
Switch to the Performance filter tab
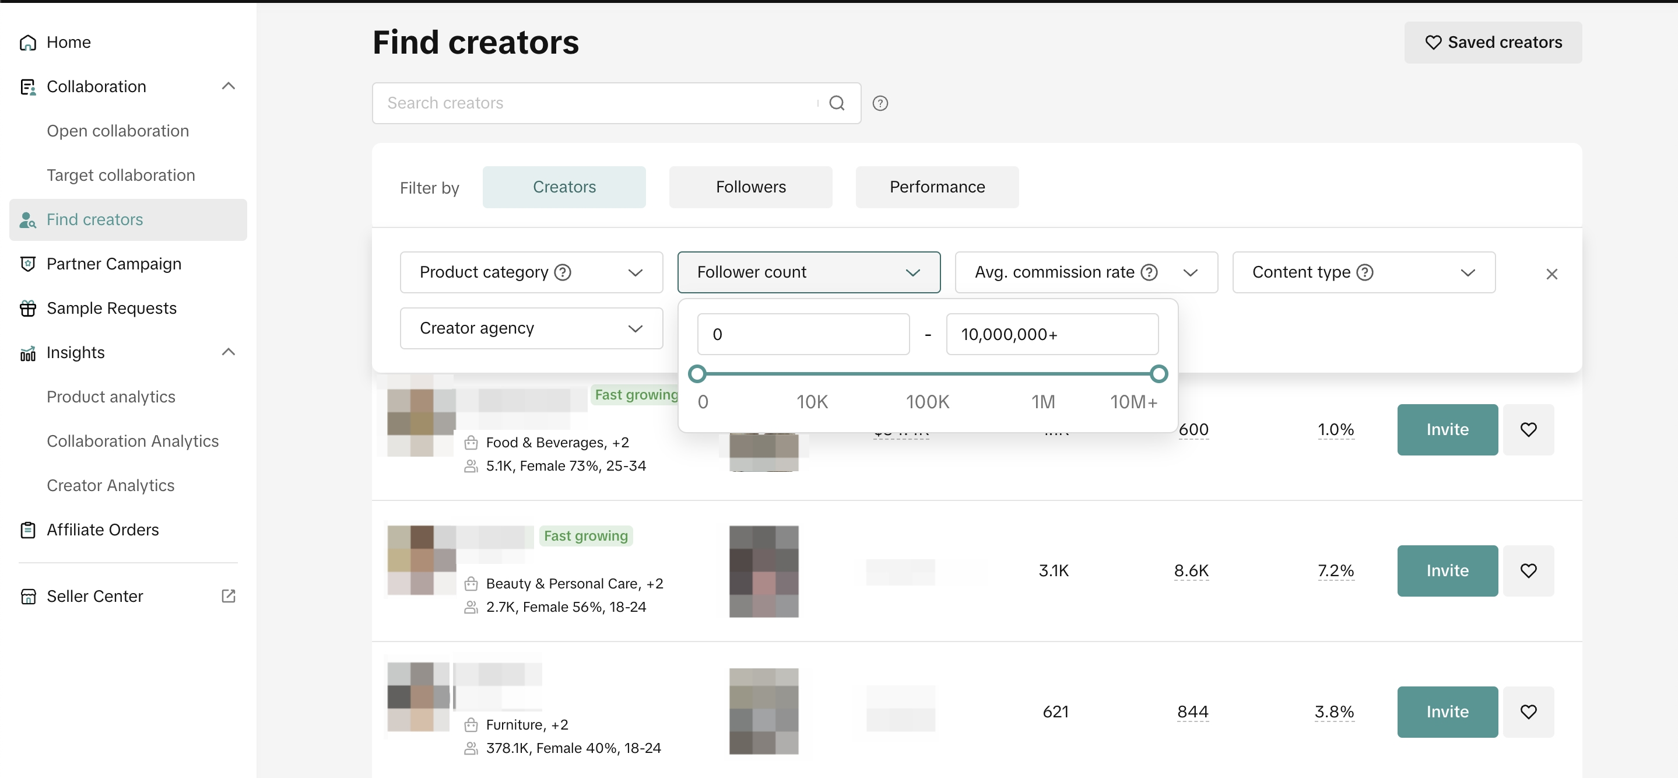click(937, 187)
